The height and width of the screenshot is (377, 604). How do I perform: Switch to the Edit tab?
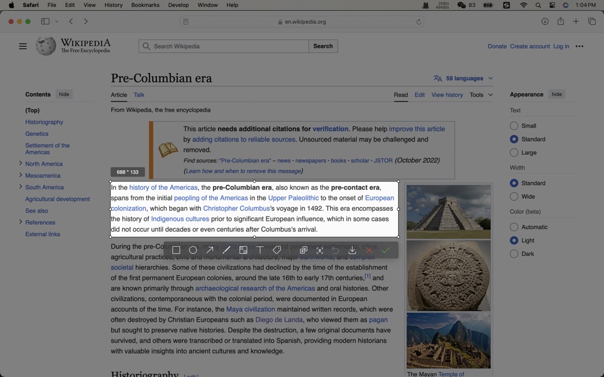point(420,95)
